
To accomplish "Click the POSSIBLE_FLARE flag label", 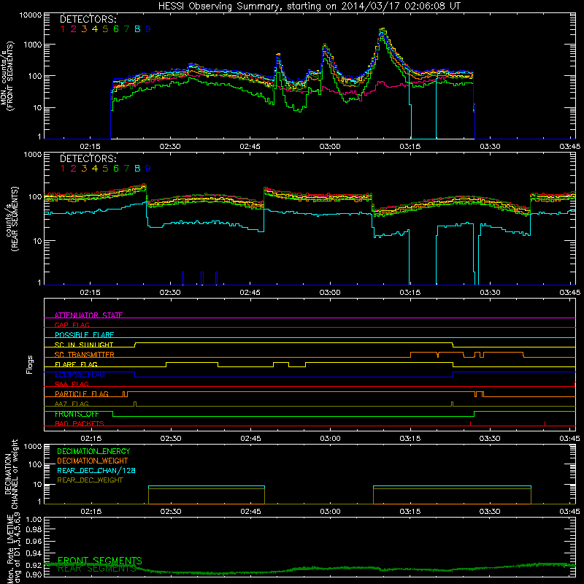I will pos(84,334).
